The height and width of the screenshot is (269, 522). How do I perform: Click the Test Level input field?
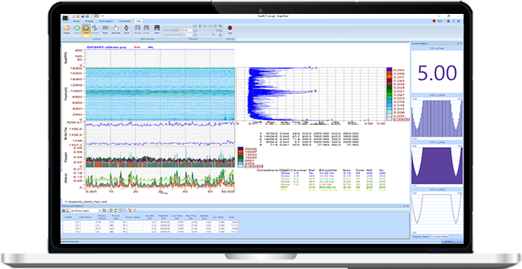point(187,30)
